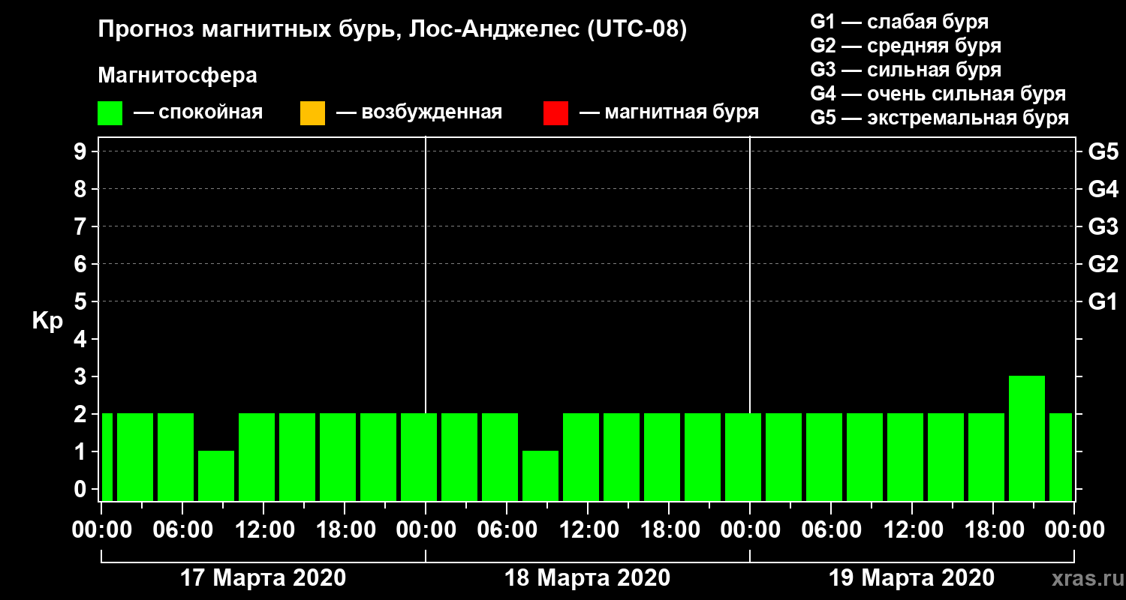Select the '17 Марта 2020' date label

[x=263, y=578]
